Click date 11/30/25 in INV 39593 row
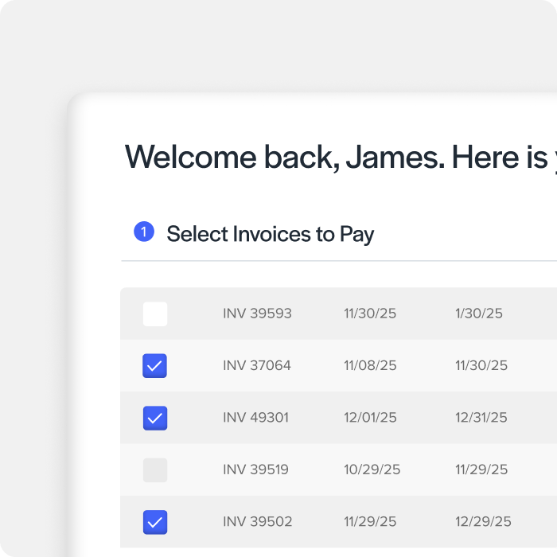The image size is (557, 557). click(370, 314)
